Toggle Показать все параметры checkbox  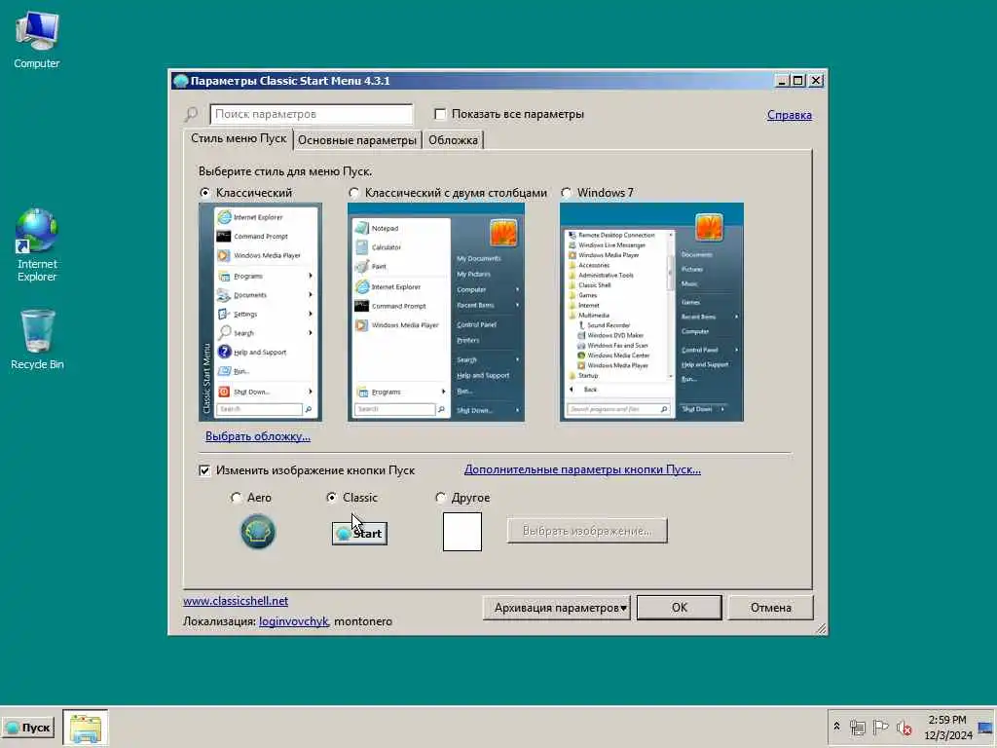pos(440,114)
